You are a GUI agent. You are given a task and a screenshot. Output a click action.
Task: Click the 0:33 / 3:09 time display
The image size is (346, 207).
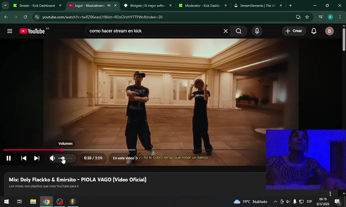(x=93, y=158)
